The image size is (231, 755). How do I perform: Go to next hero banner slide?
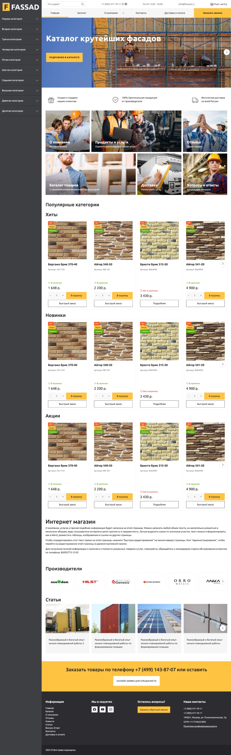tap(226, 52)
